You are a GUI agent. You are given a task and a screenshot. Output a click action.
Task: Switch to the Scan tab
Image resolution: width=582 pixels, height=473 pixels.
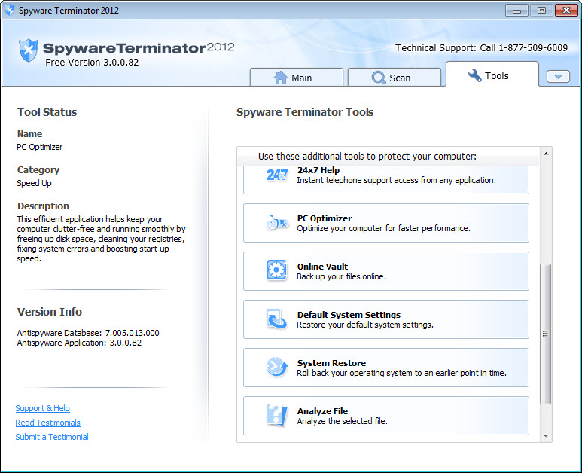point(395,78)
